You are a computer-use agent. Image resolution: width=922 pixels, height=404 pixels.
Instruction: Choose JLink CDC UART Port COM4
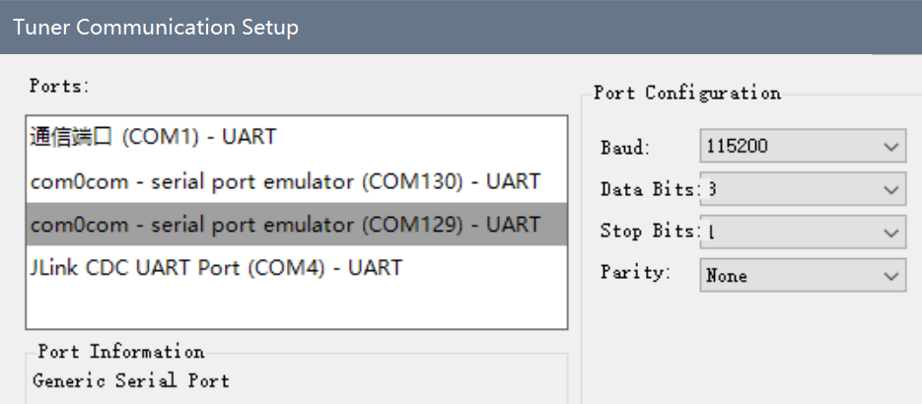297,268
